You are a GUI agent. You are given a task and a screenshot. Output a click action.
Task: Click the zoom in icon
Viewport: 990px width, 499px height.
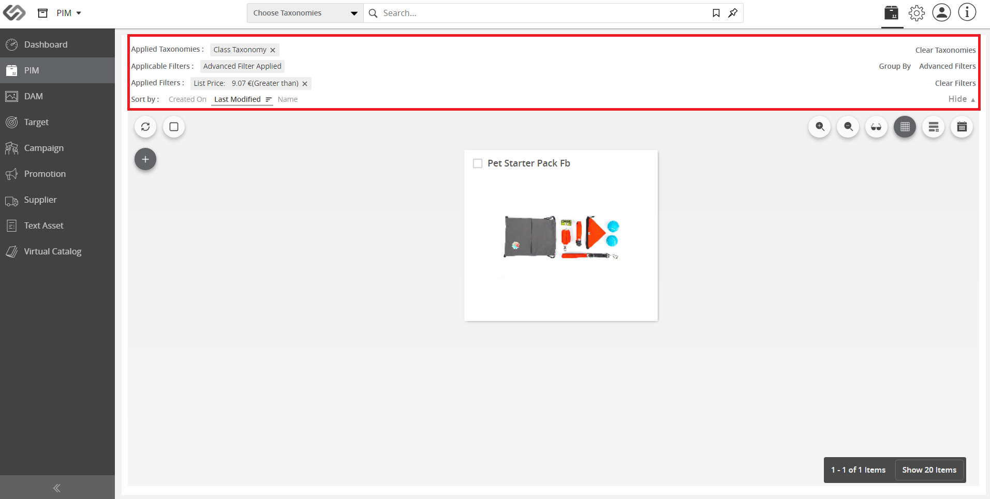820,127
